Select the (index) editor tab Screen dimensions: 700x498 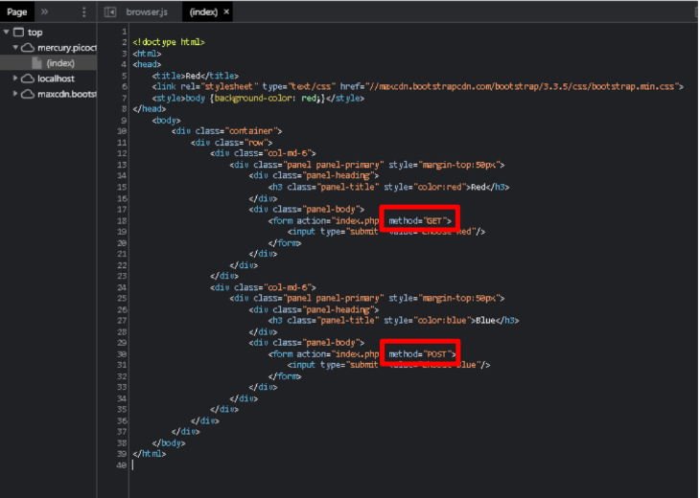(202, 12)
